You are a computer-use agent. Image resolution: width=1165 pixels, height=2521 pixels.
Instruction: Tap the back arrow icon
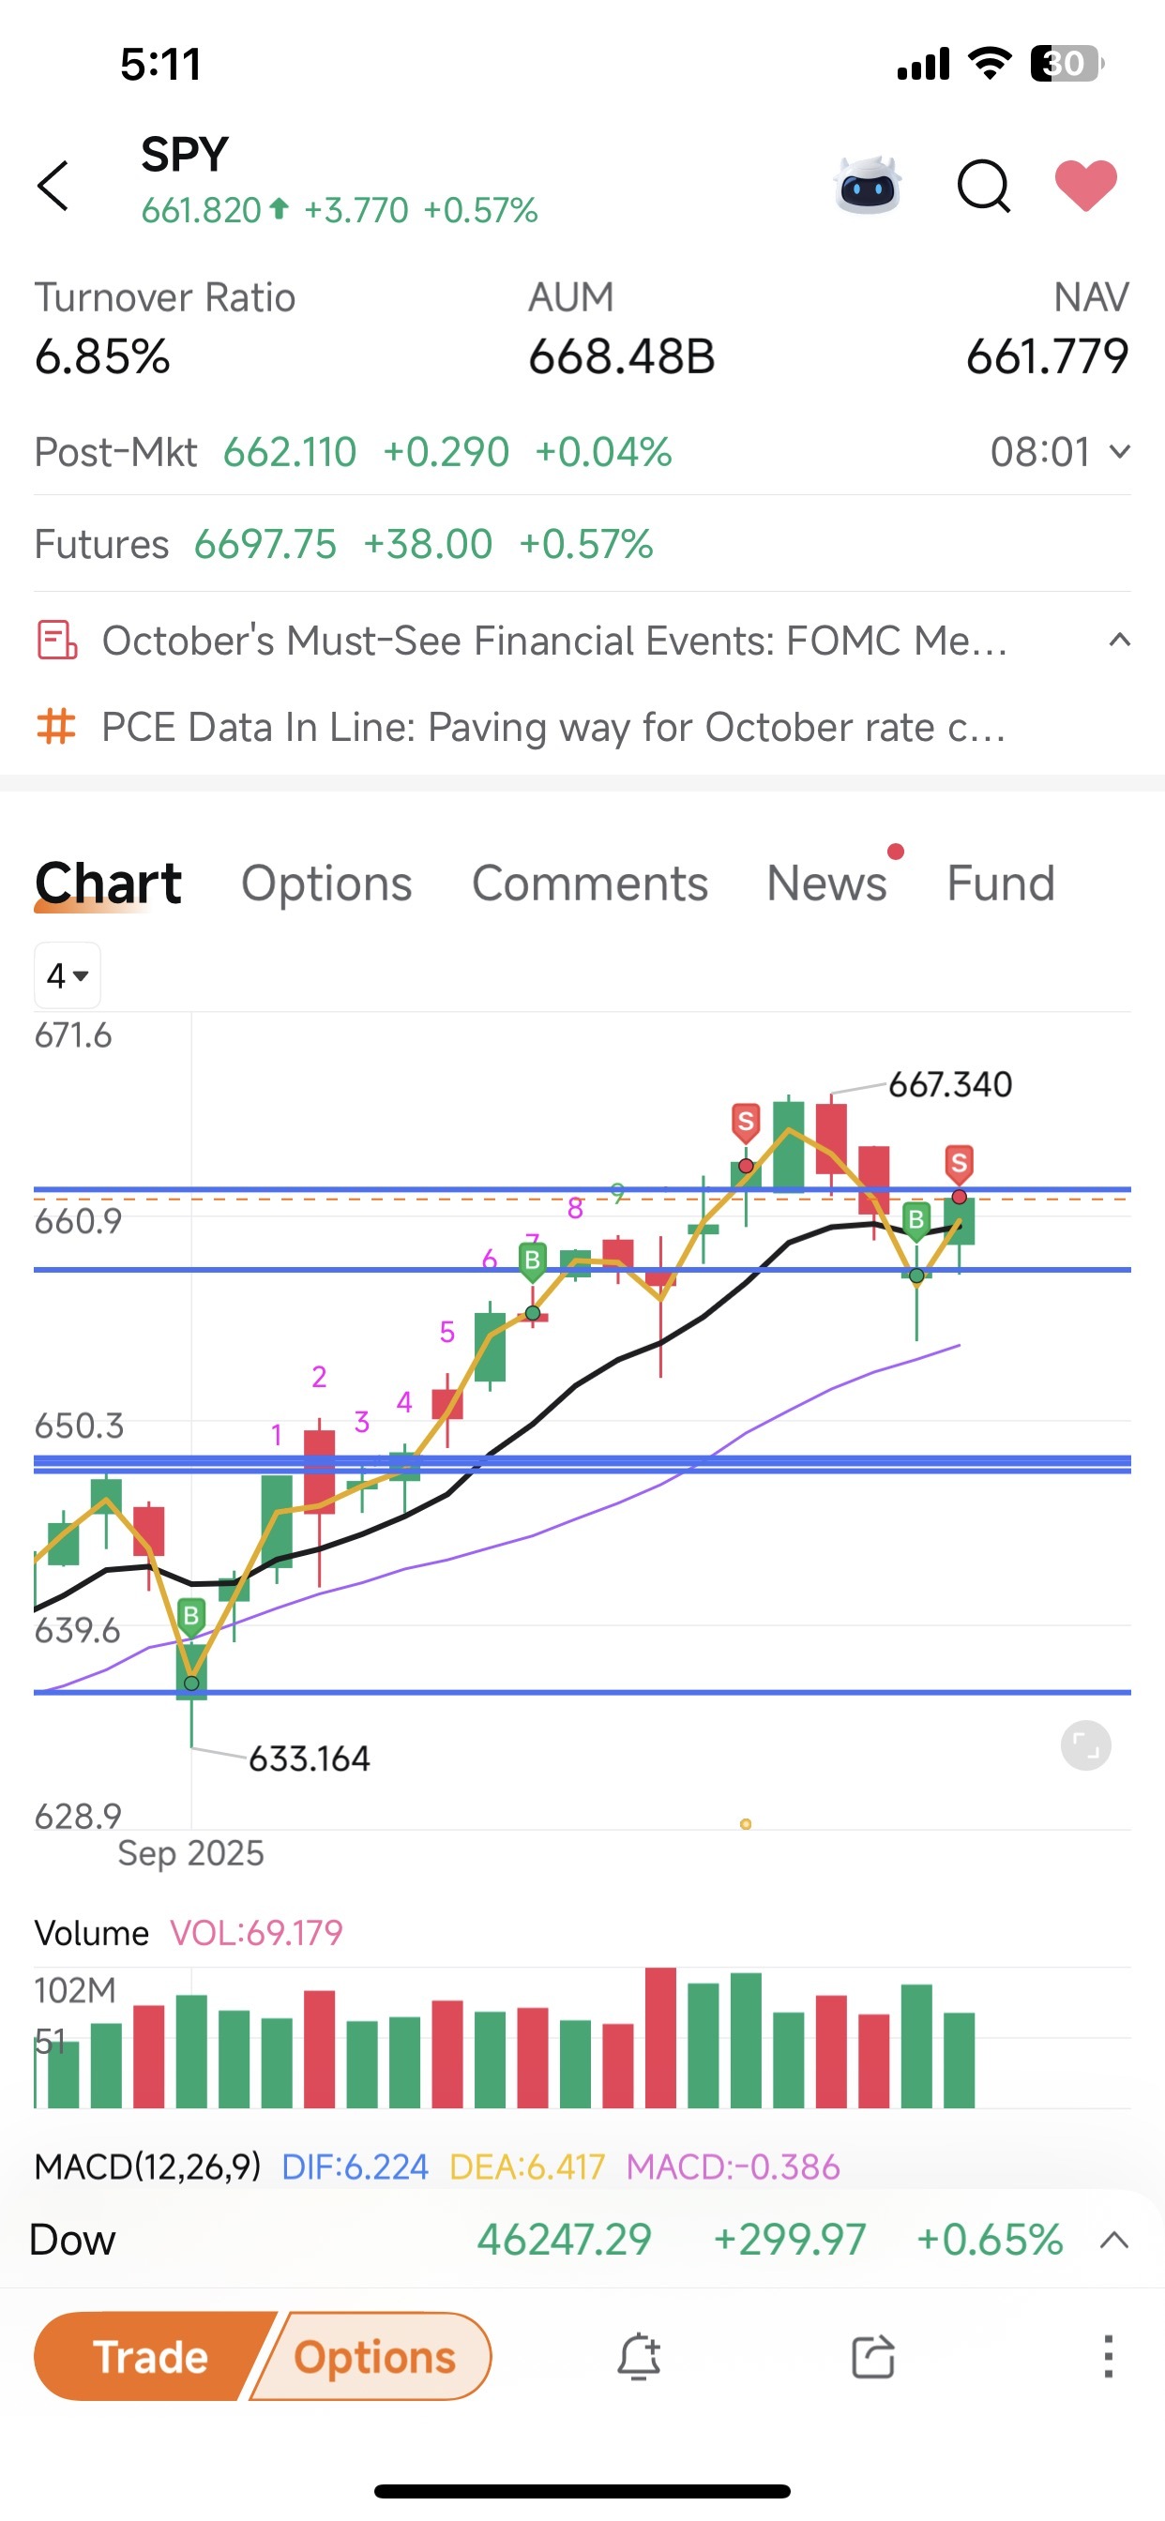(x=53, y=186)
